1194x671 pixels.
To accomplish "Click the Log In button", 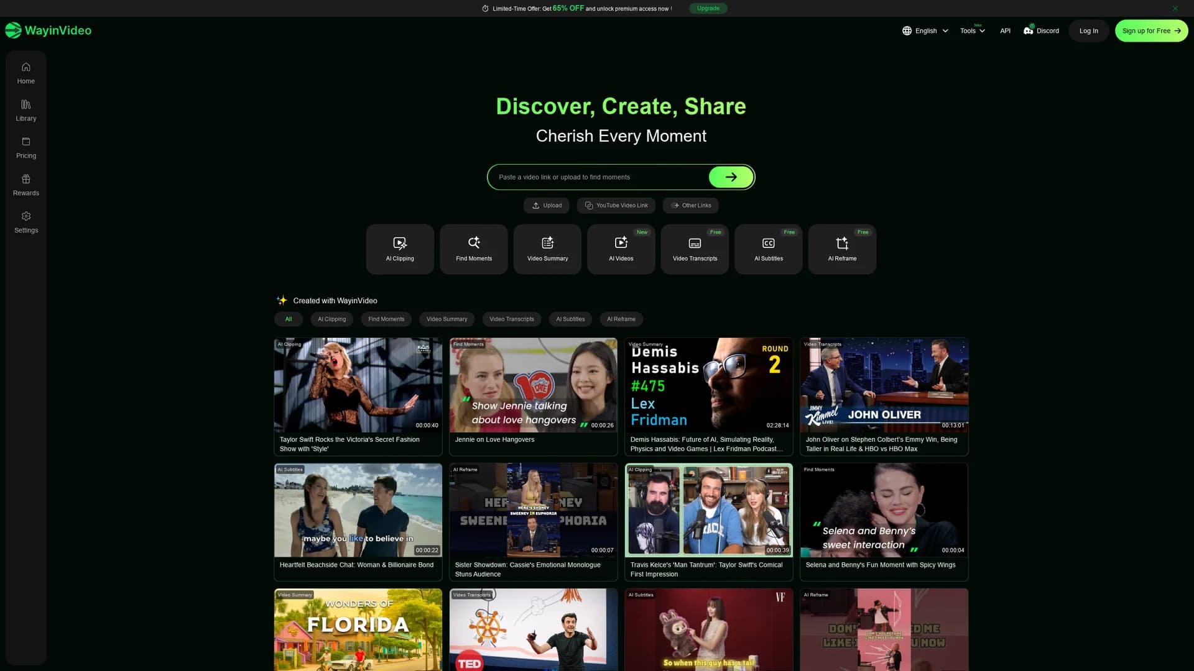I will tap(1088, 30).
